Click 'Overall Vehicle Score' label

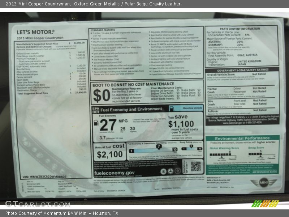pos(221,75)
